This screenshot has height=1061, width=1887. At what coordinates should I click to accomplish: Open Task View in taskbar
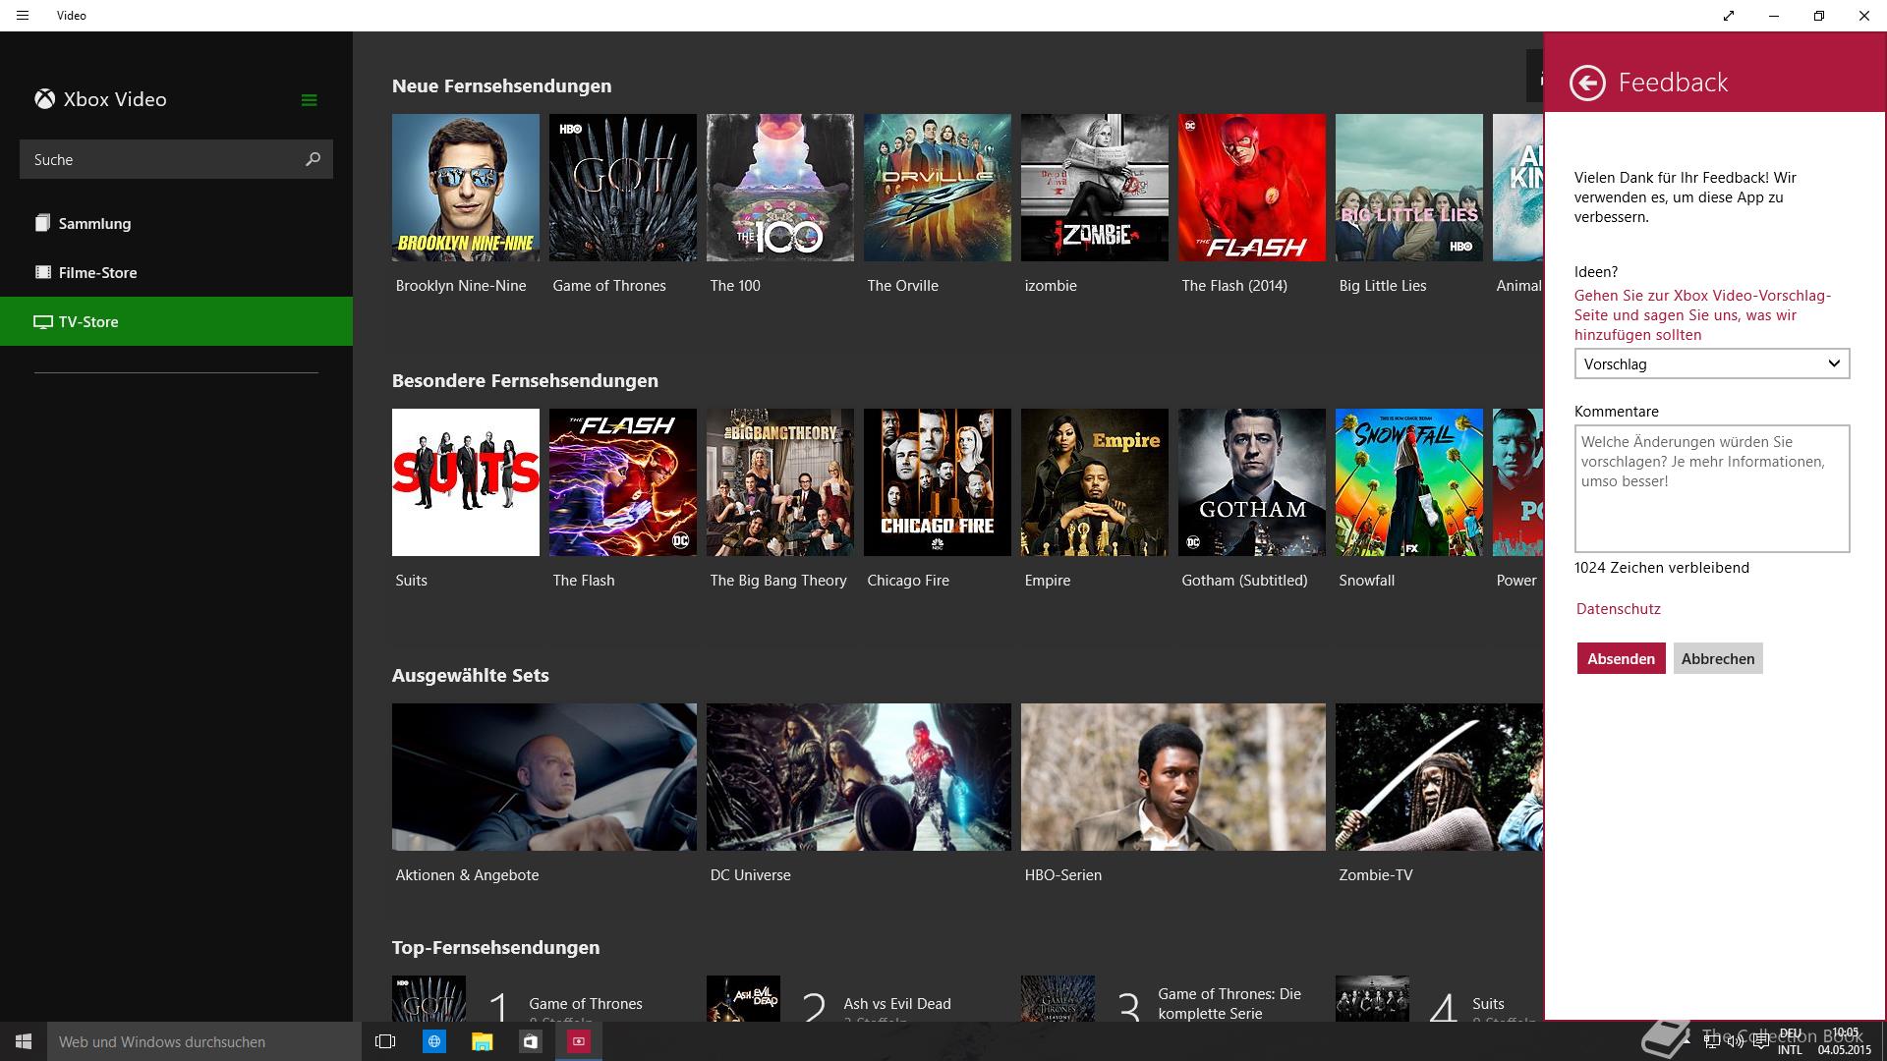tap(385, 1041)
